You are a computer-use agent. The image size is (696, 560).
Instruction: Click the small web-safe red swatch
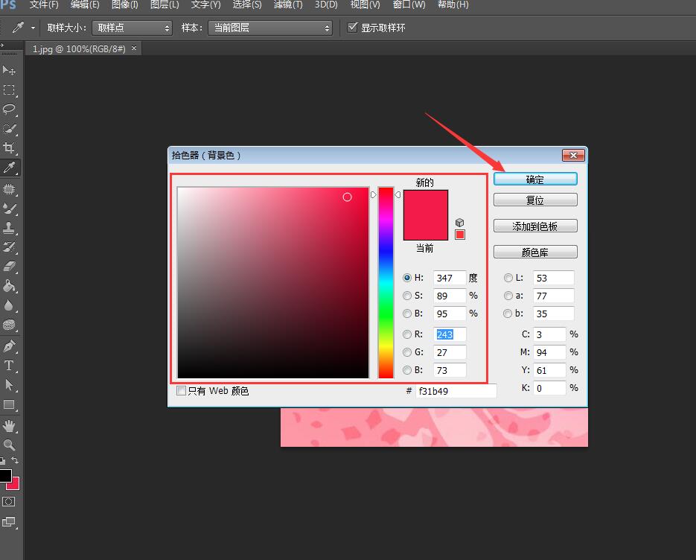(x=460, y=235)
